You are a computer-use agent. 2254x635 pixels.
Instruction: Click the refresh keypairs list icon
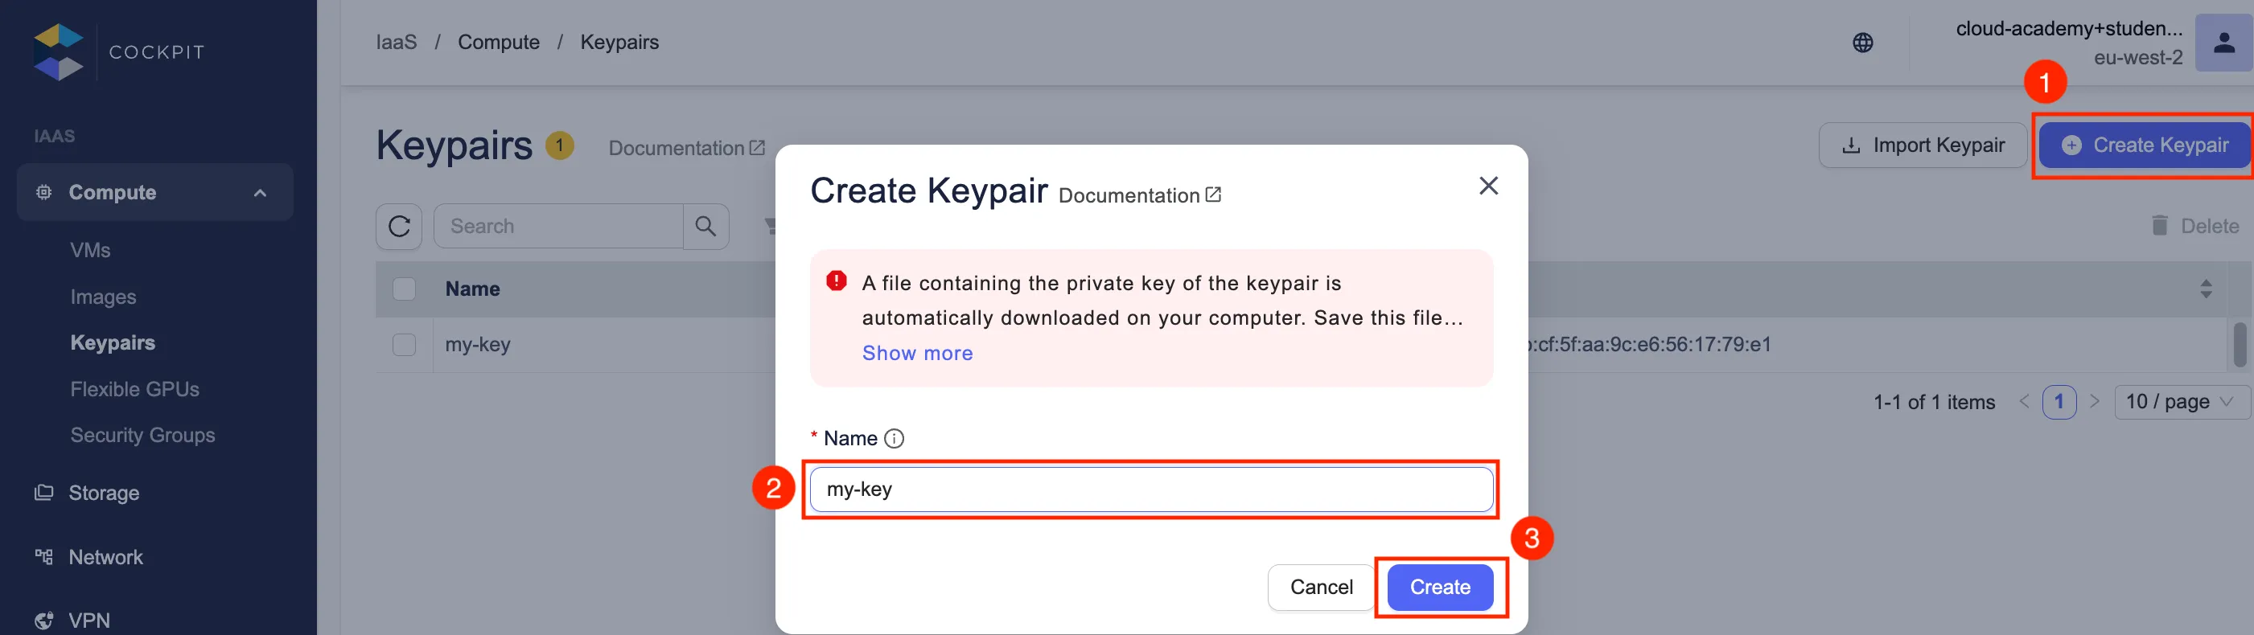coord(399,227)
